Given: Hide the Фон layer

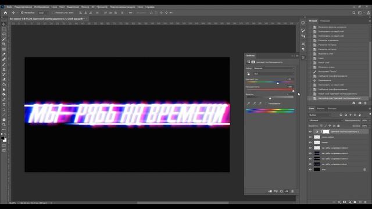Looking at the screenshot, I should (x=310, y=170).
